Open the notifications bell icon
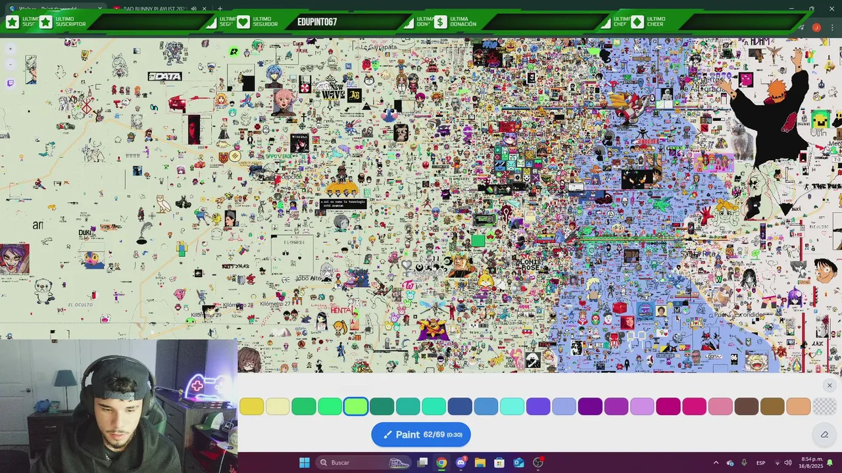 [830, 462]
